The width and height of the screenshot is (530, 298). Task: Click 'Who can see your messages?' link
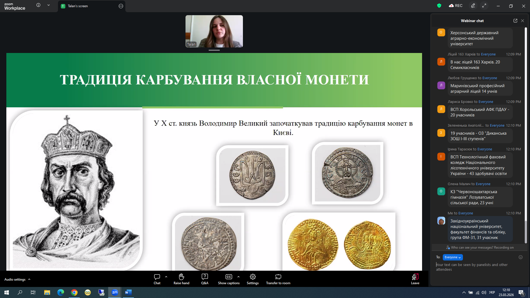click(x=472, y=248)
